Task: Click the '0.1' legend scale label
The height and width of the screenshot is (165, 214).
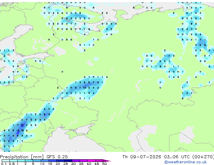Action: [4, 164]
